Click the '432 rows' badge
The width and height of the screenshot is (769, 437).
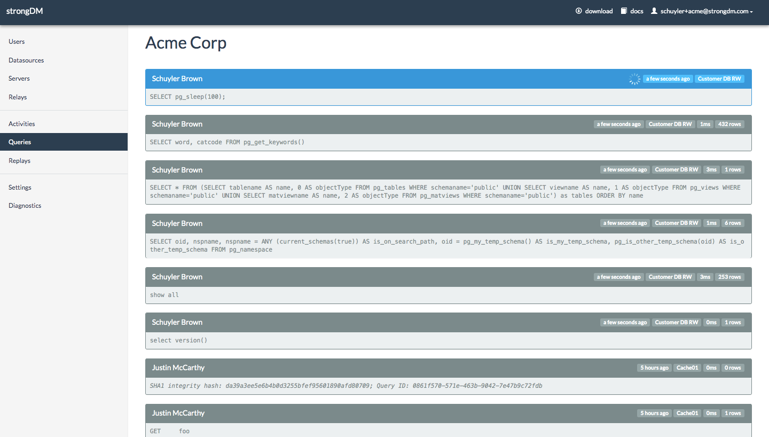tap(729, 124)
